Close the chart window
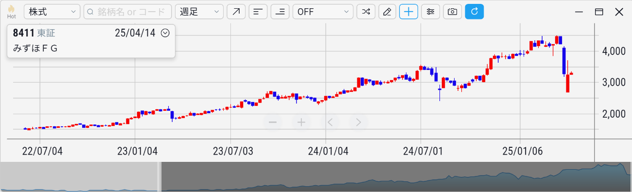632x192 pixels. (x=619, y=12)
